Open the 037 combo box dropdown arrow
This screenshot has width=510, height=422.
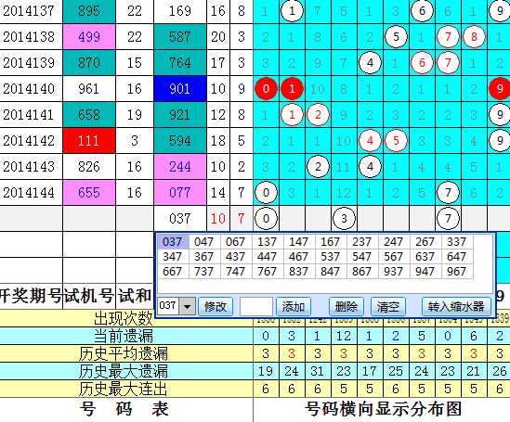coord(188,306)
